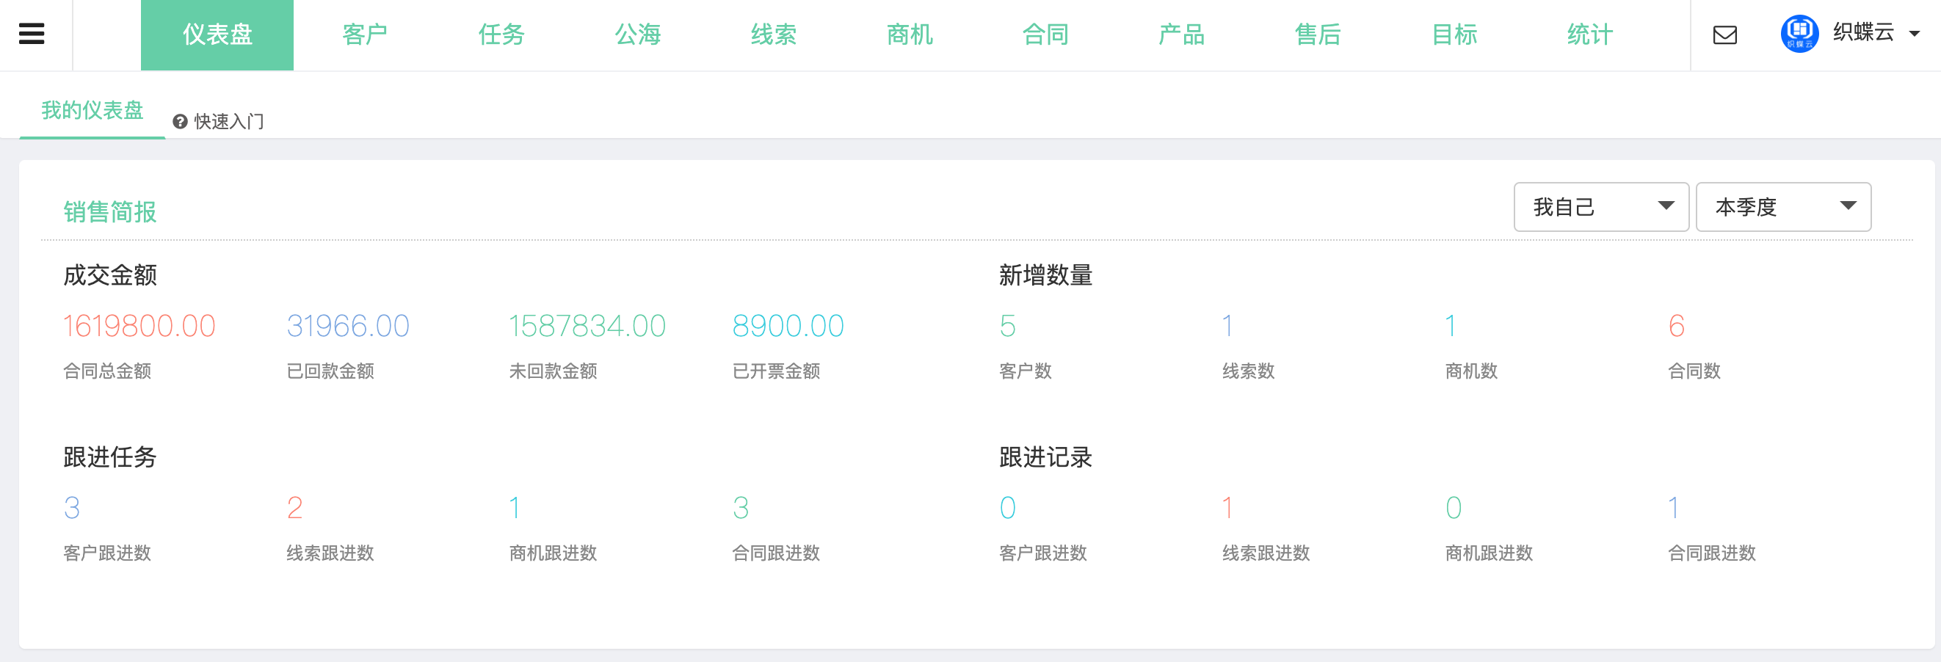Screen dimensions: 1941x662
Task: Click the 8900.00 已开票金额 value
Action: [x=788, y=326]
